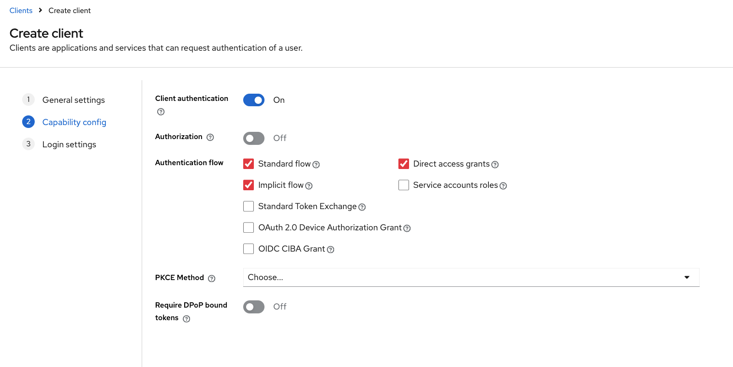This screenshot has height=367, width=733.
Task: Toggle Require DPoP bound tokens on
Action: coord(254,307)
